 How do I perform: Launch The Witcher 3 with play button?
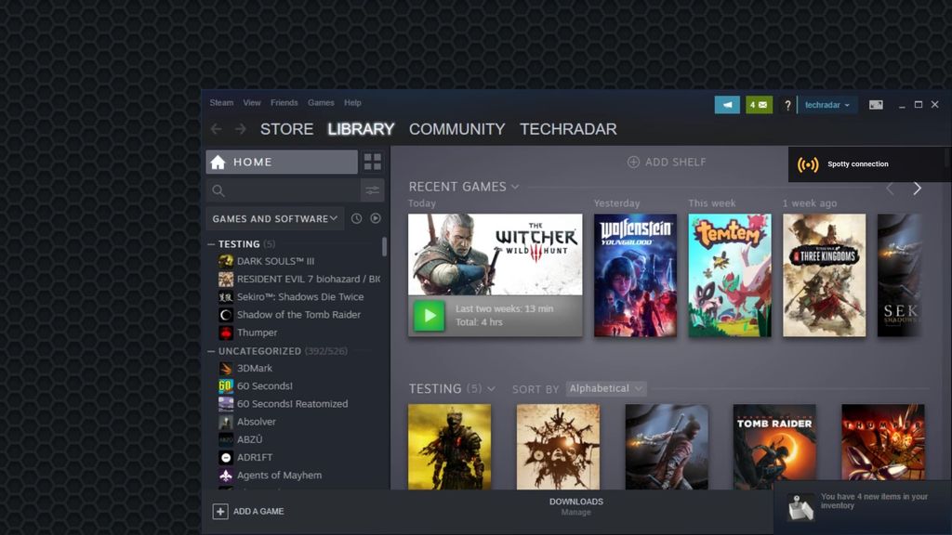(x=429, y=315)
